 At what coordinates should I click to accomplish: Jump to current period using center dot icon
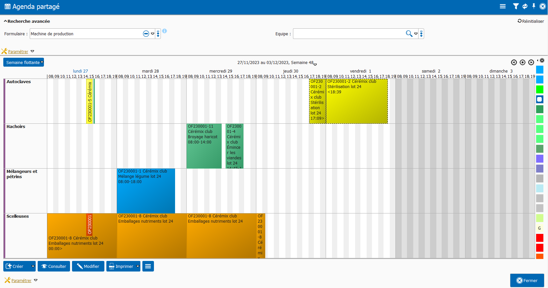point(523,62)
